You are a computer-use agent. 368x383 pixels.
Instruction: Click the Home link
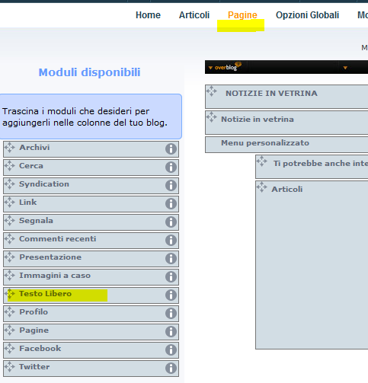coord(148,15)
